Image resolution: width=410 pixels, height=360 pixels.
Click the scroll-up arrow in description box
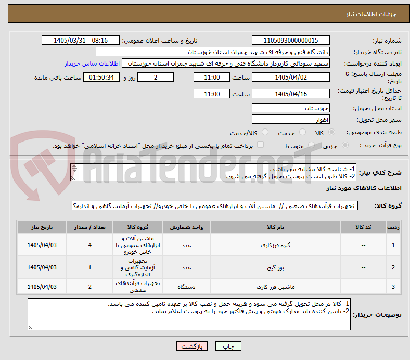click(74, 166)
